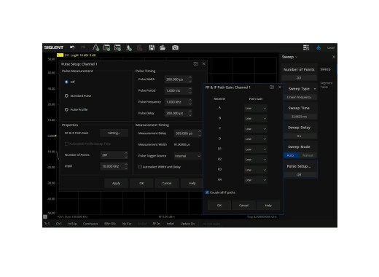Click the second window layout icon
Image resolution: width=379 pixels, height=277 pixels.
(117, 47)
